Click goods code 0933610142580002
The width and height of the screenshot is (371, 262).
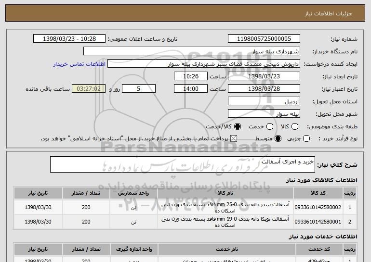click(318, 207)
